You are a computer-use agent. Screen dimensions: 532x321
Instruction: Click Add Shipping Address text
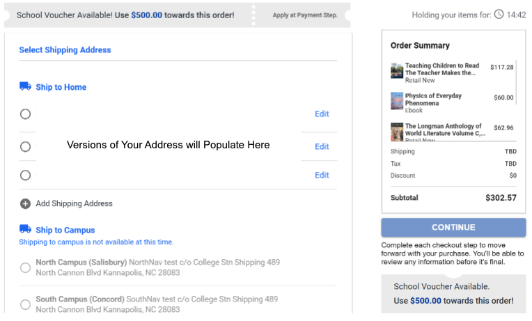coord(74,203)
